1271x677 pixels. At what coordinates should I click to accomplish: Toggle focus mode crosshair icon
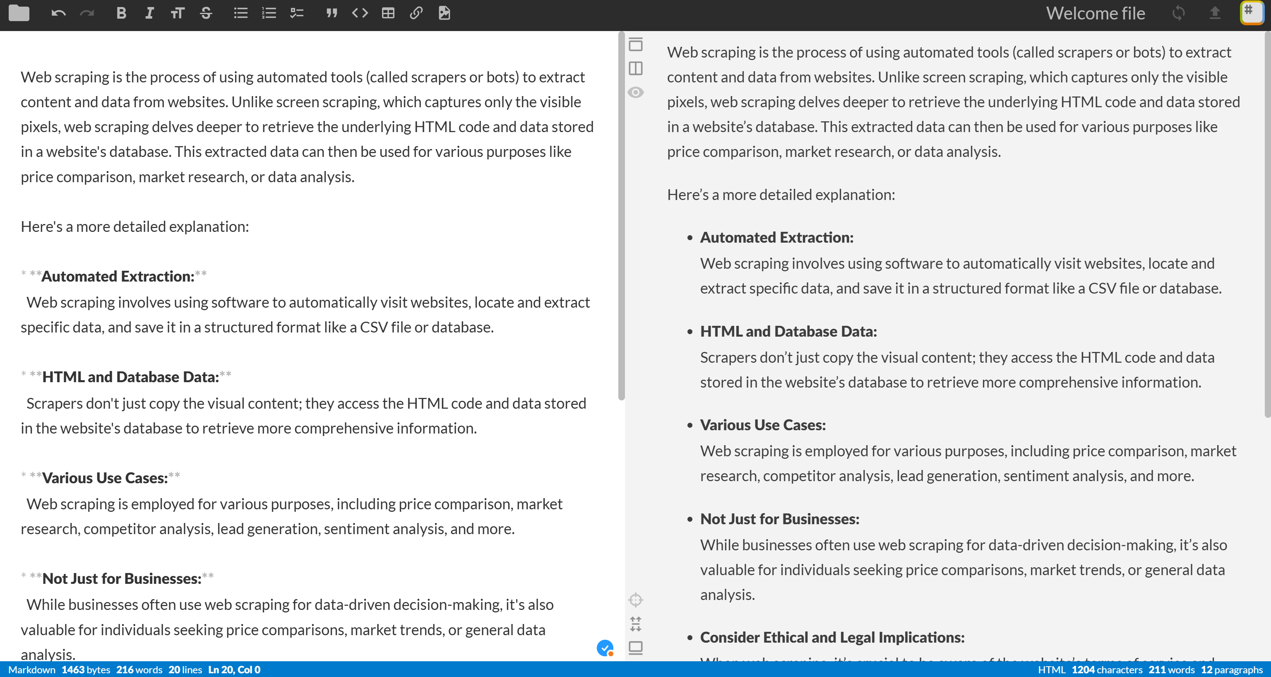coord(636,600)
